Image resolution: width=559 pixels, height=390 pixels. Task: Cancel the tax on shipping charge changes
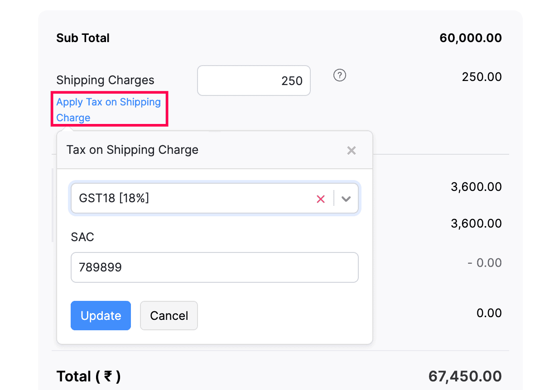point(169,315)
